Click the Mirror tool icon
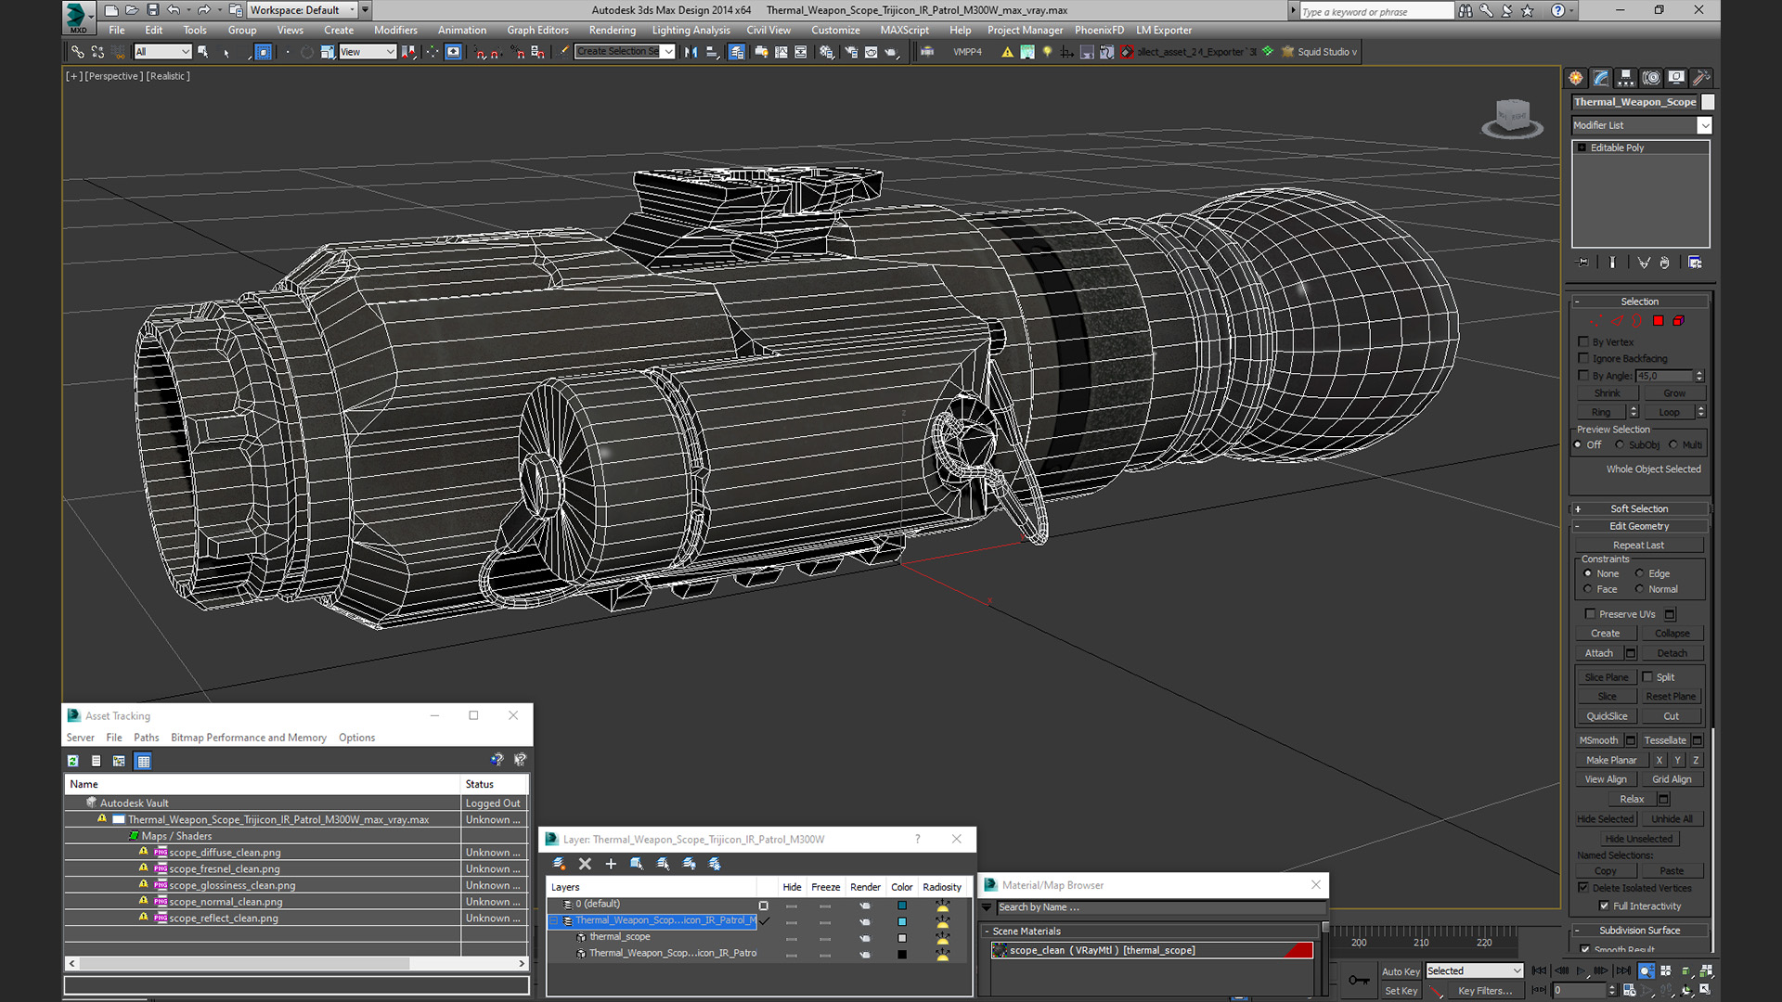The image size is (1782, 1002). pos(691,52)
